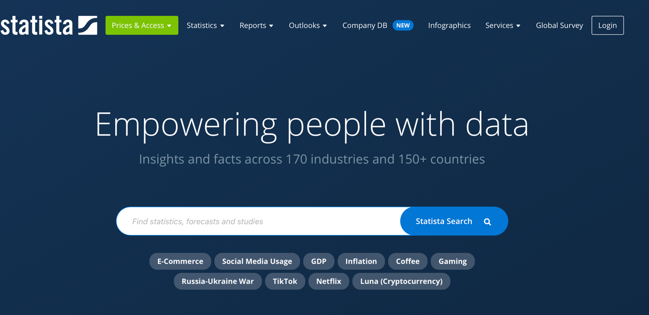Click the magnifying glass search icon
The image size is (649, 315).
(x=487, y=222)
